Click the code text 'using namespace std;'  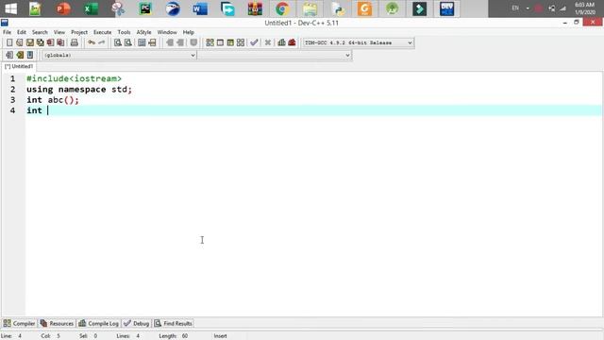(x=79, y=90)
